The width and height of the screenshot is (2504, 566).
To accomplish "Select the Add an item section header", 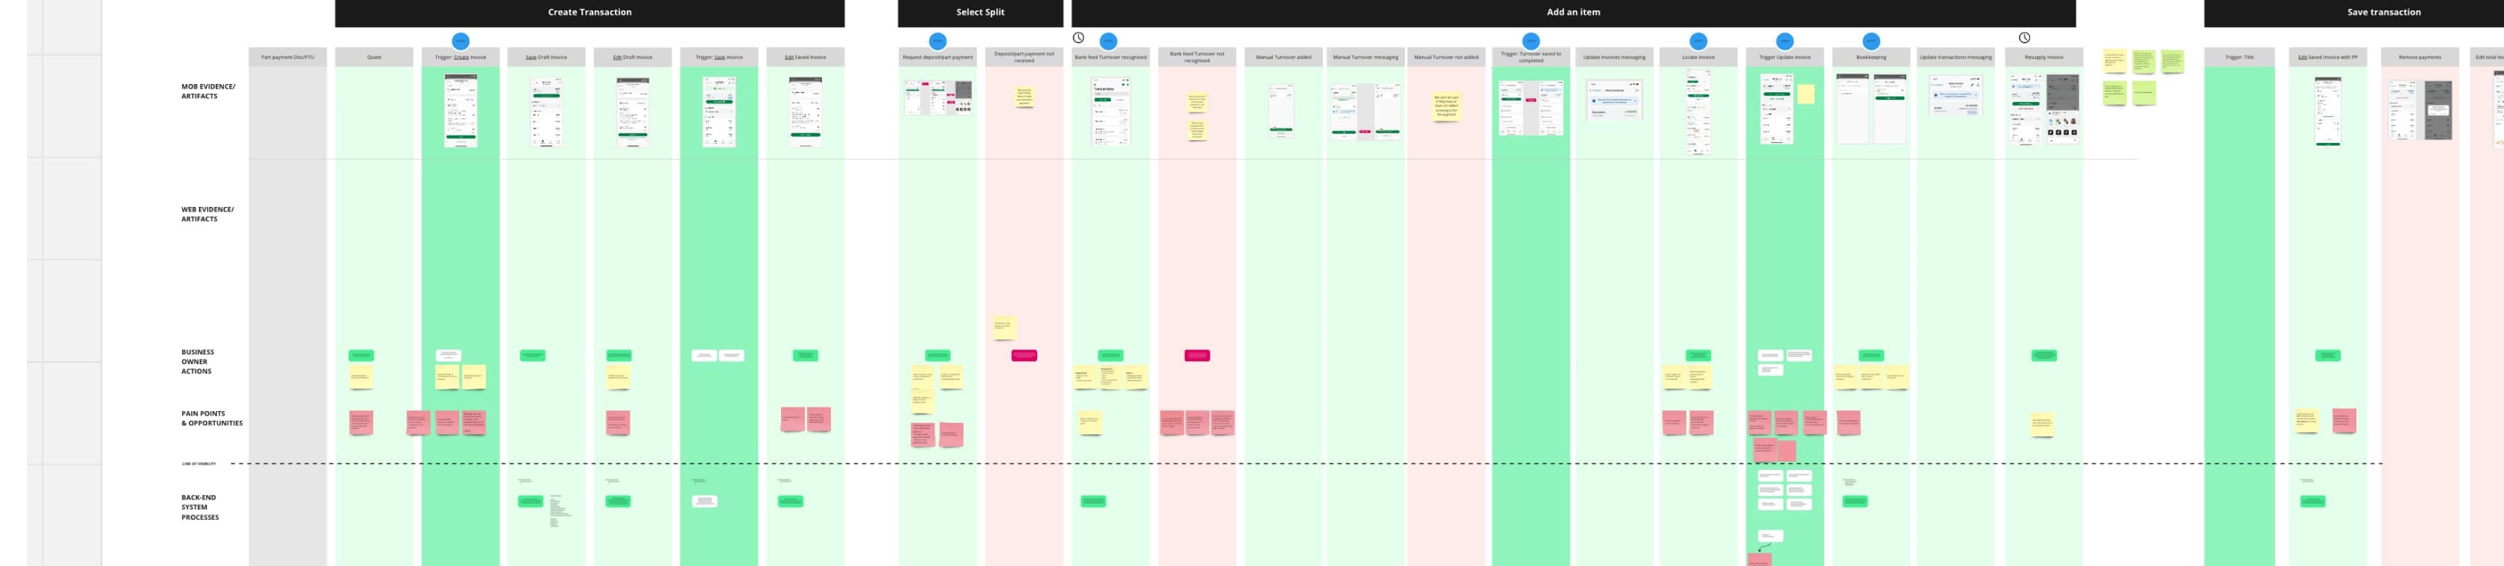I will click(x=1574, y=13).
